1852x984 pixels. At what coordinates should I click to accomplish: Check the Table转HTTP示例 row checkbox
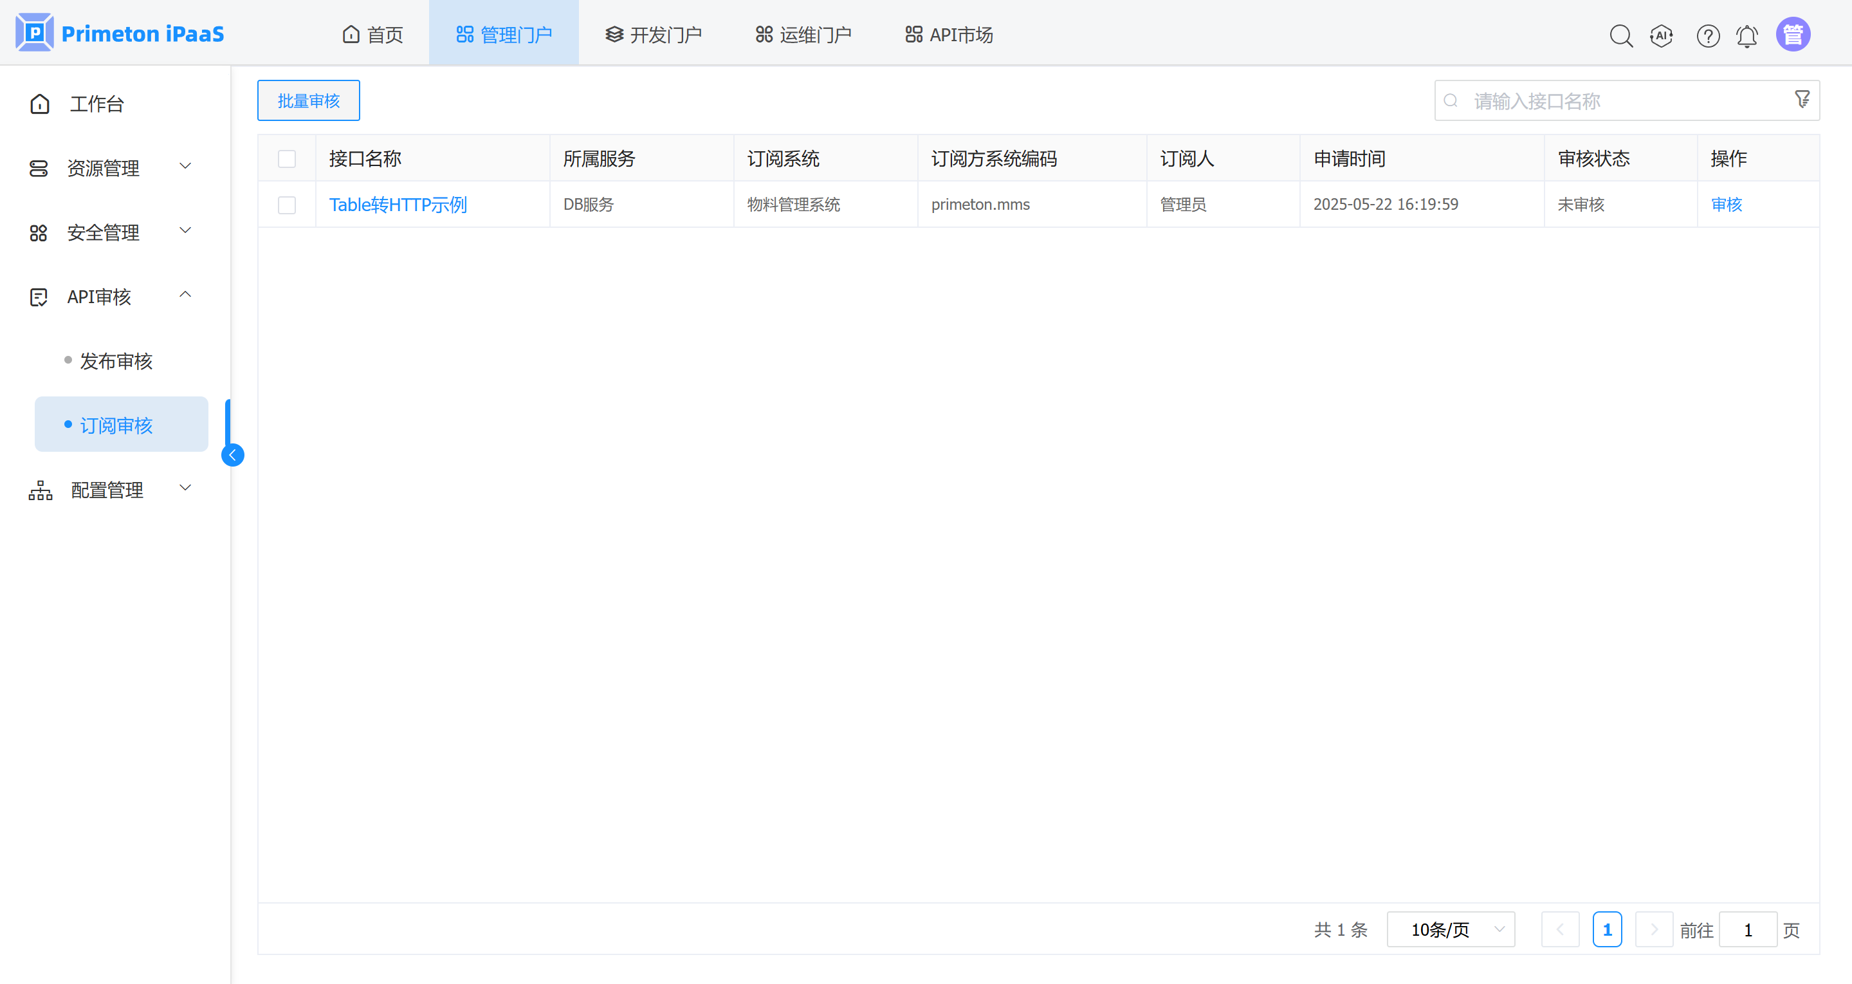click(287, 205)
